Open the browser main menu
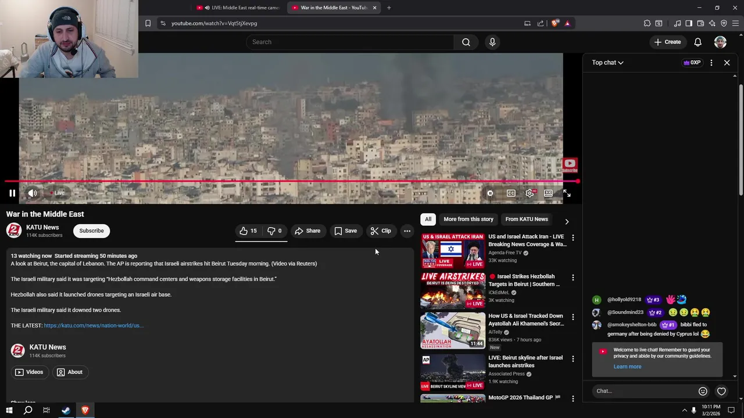 point(736,23)
